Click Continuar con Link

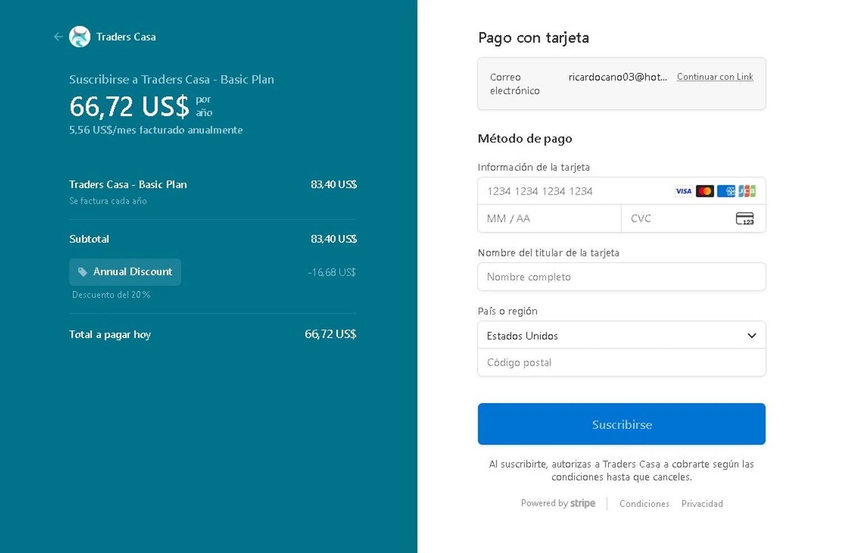(715, 77)
